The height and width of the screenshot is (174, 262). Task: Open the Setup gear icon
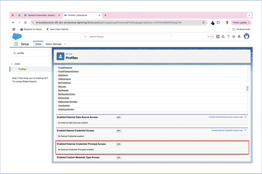[234, 36]
